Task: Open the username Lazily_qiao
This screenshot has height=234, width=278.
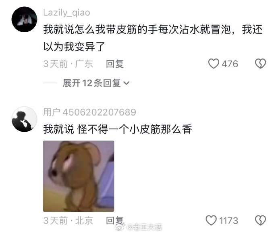Action: coord(66,12)
